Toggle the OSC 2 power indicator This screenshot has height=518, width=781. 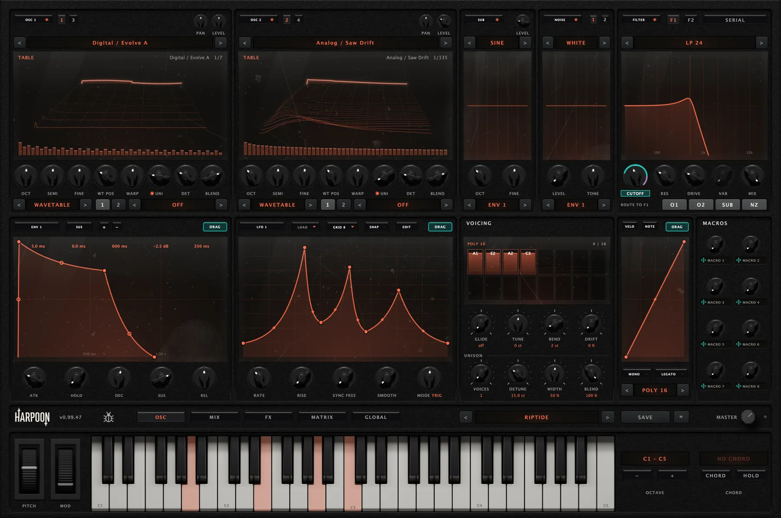[x=272, y=20]
